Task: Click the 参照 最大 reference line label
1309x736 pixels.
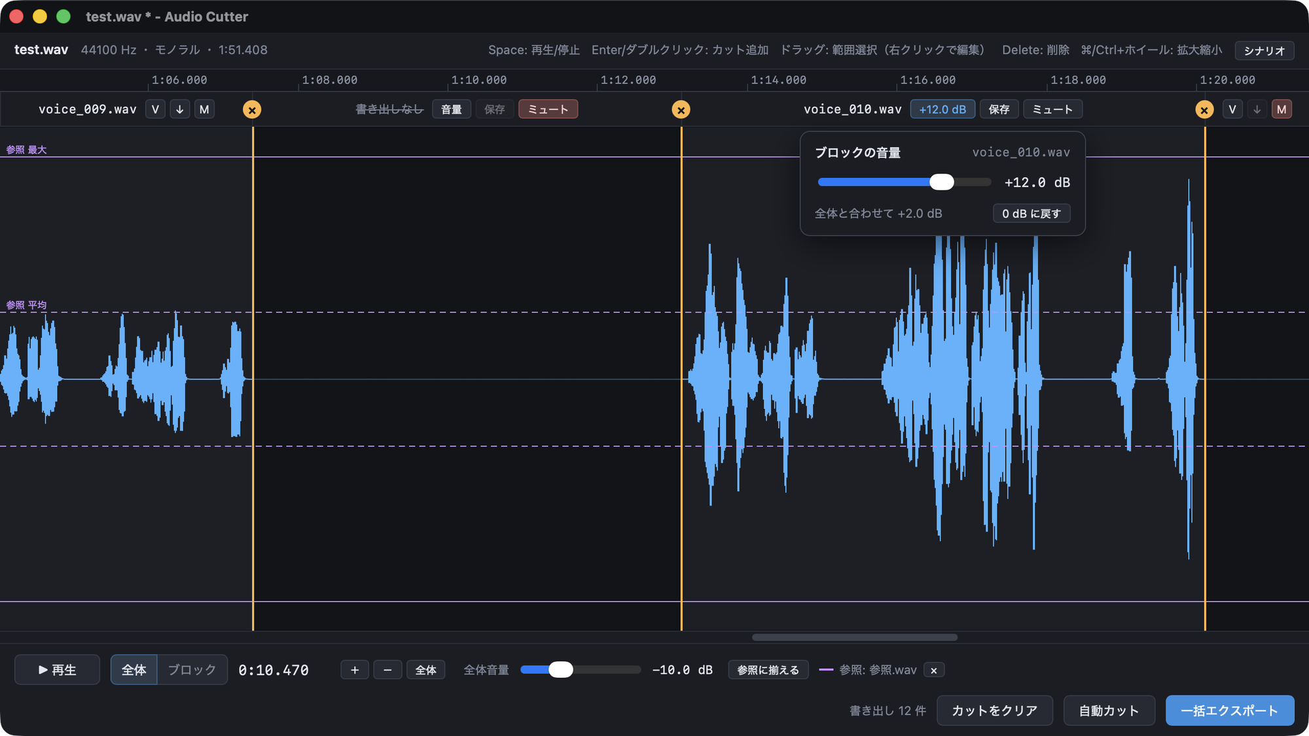Action: (27, 150)
